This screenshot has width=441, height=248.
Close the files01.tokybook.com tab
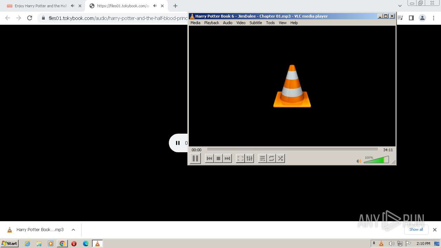(x=162, y=6)
